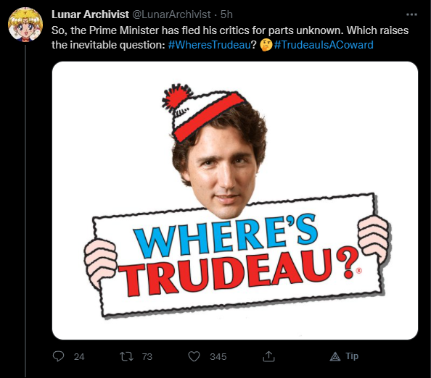This screenshot has width=431, height=378.
Task: Click the thinking face emoji
Action: tap(266, 45)
